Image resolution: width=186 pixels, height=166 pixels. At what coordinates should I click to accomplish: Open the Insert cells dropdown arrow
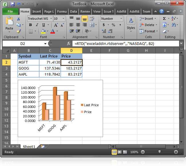(x=155, y=19)
